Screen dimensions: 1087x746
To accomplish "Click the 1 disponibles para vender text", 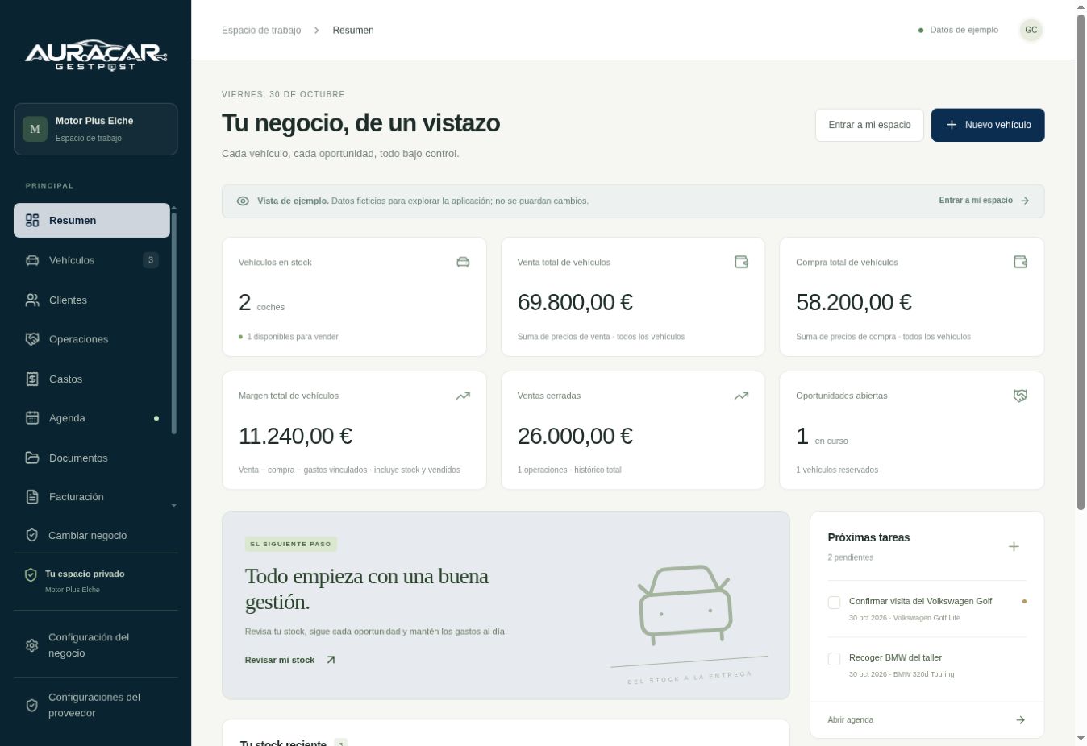I will [x=293, y=337].
